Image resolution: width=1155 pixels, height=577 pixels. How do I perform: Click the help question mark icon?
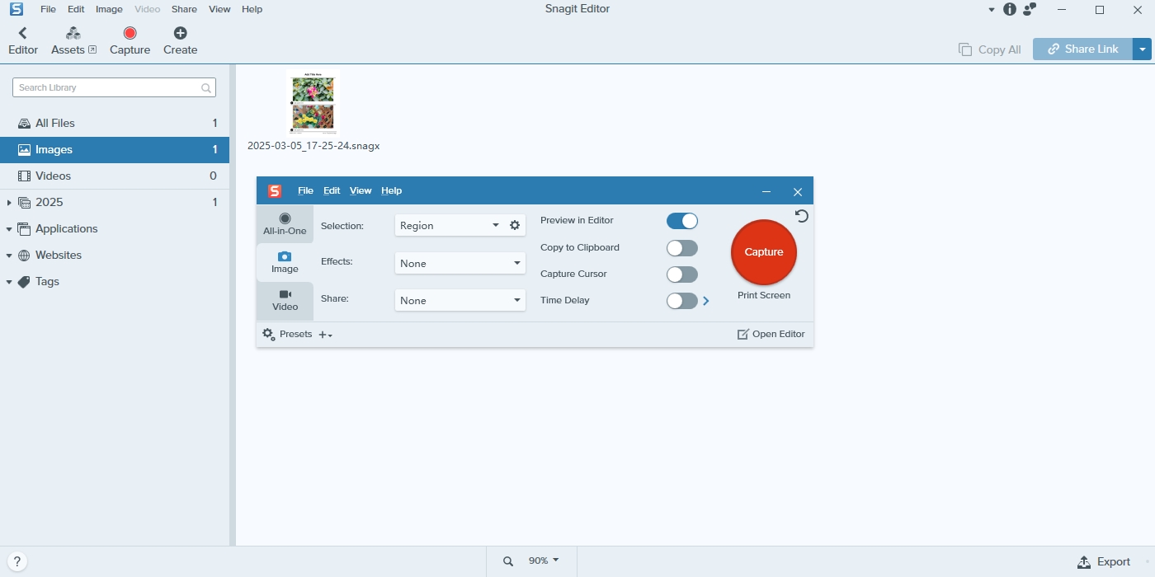16,561
